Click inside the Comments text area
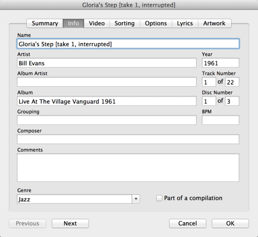Viewport: 258px width, 237px height. (x=128, y=168)
